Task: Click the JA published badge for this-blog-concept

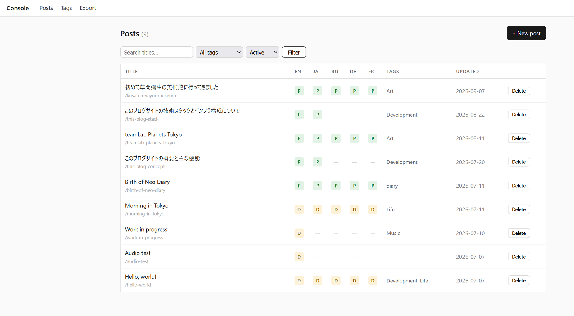Action: pos(317,162)
